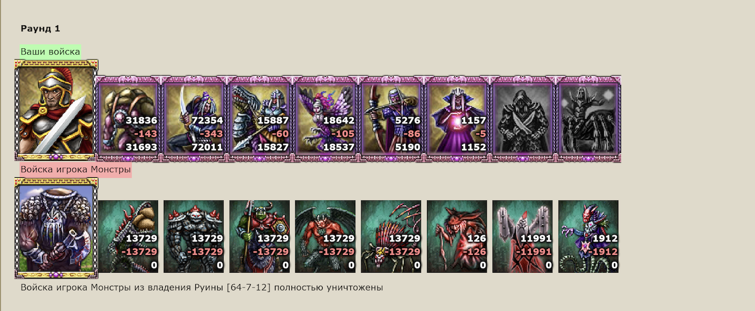Select the swordsman unit with 72354 troops

[x=195, y=118]
